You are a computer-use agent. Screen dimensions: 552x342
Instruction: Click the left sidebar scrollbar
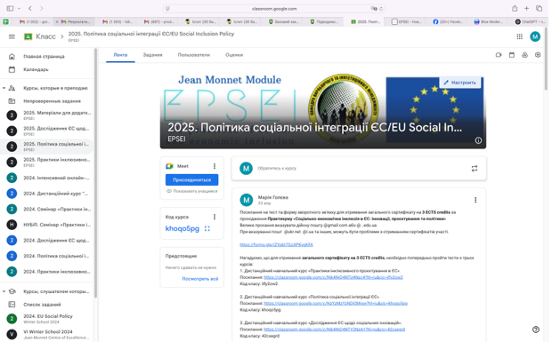(x=96, y=174)
